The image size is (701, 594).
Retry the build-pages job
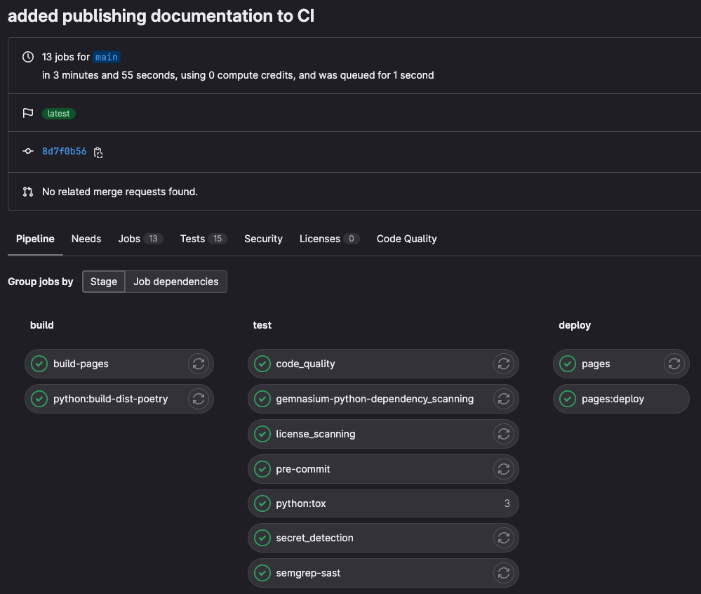point(199,364)
